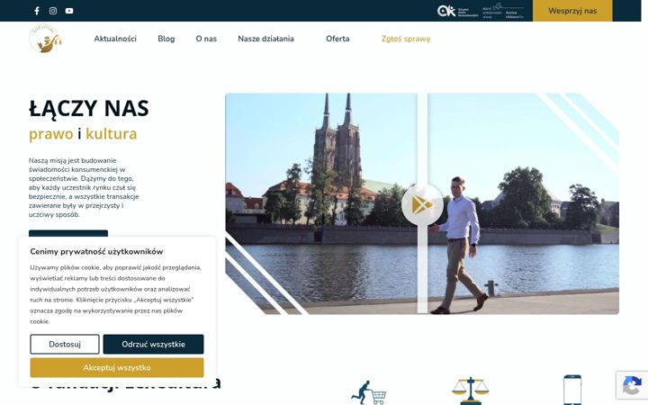Open the reCAPTCHA badge
Screen dimensions: 648x405
632,385
